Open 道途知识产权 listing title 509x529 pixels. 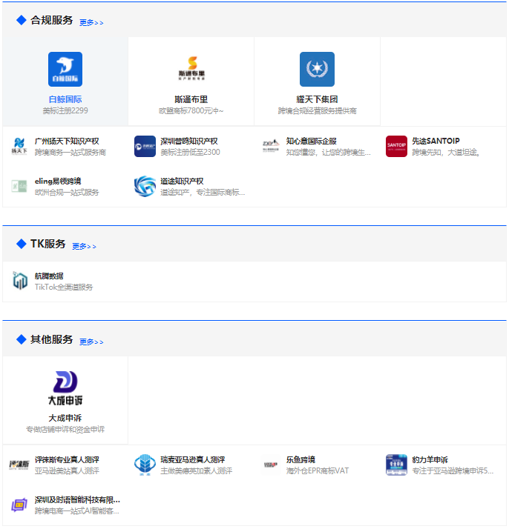click(x=182, y=182)
